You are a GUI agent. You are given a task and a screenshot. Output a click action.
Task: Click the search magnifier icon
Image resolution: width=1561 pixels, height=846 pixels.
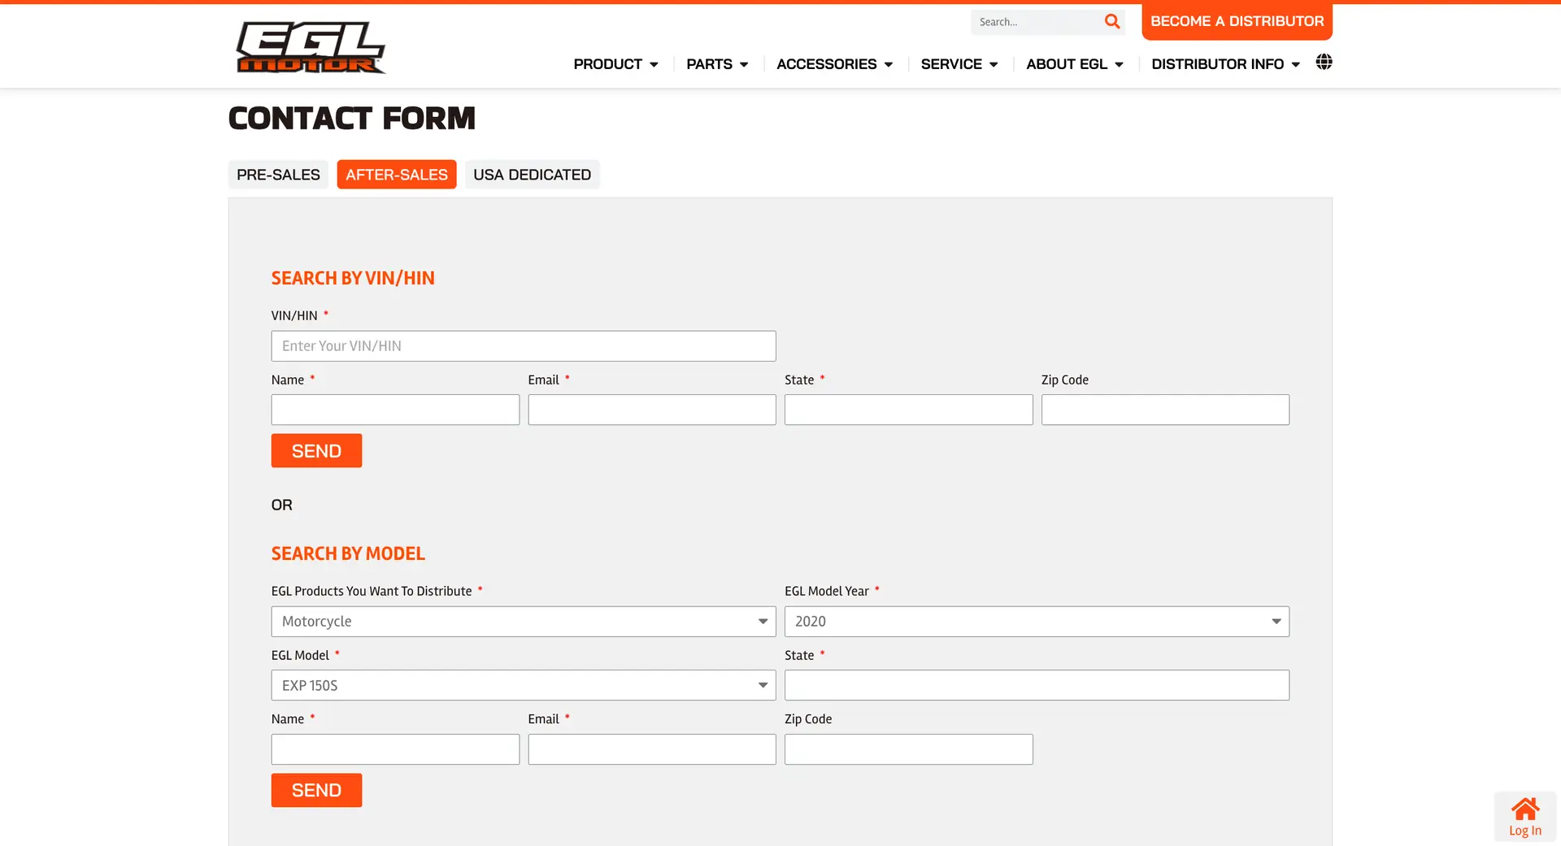click(x=1111, y=22)
